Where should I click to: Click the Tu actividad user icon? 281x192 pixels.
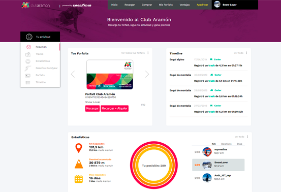click(29, 37)
